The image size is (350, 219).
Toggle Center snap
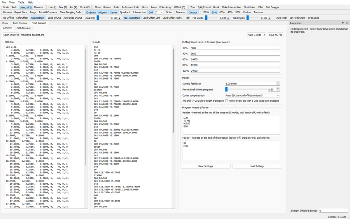(x=114, y=12)
